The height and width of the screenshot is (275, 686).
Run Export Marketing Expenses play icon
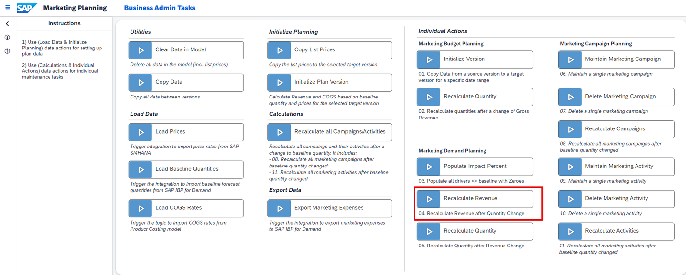279,208
